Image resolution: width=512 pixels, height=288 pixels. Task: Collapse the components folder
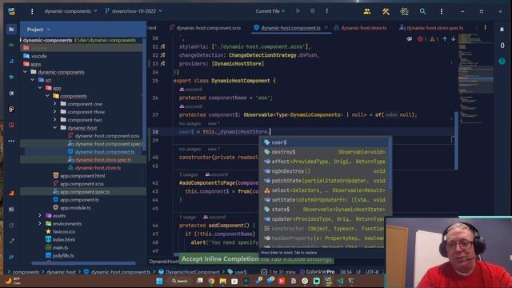click(48, 96)
